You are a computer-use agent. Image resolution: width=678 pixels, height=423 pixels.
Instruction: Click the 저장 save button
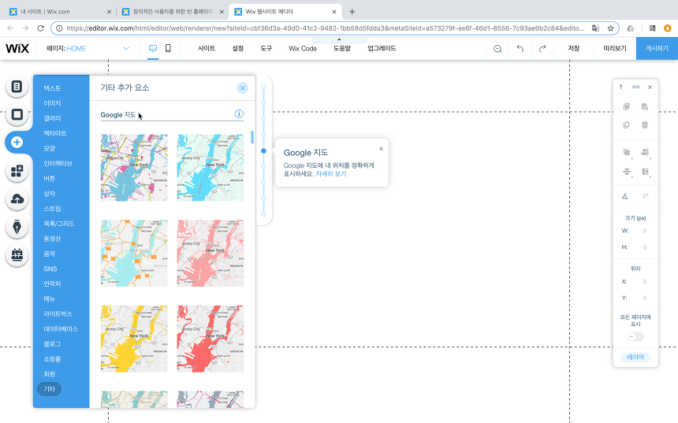pos(574,48)
